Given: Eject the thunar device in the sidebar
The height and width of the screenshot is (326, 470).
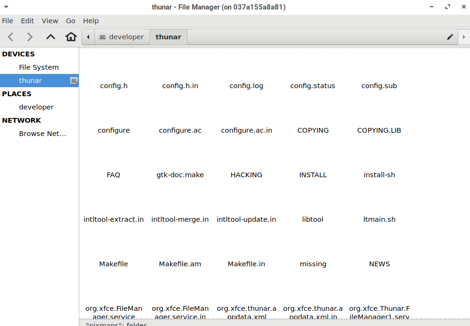Looking at the screenshot, I should pos(74,81).
